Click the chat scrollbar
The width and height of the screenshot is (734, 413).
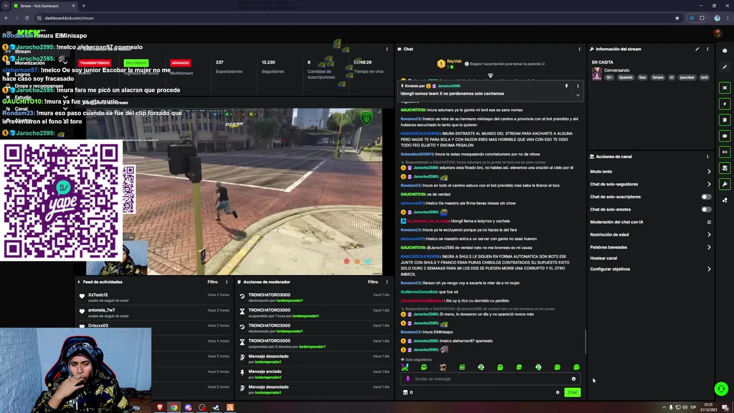pos(585,342)
